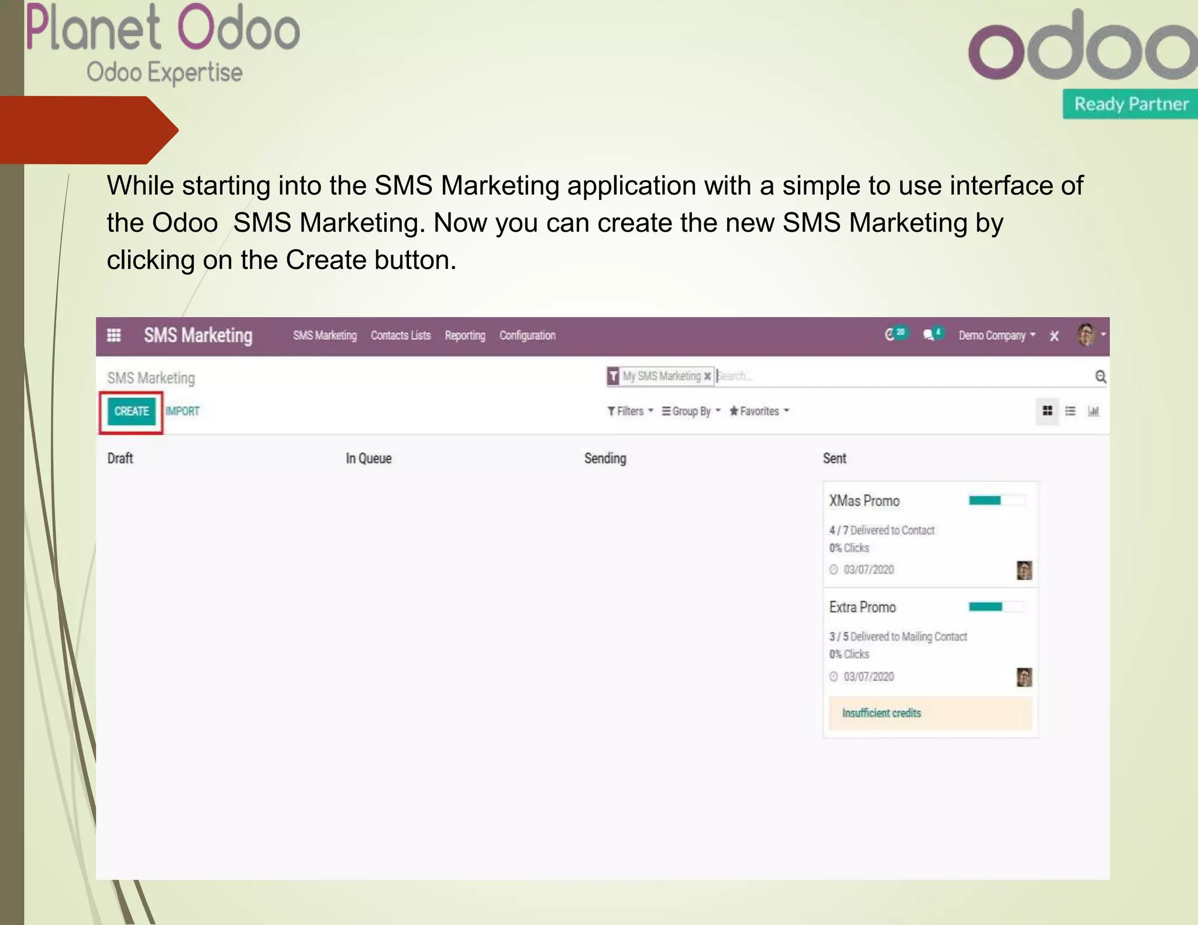Click the responsible avatar on Extra Promo card
This screenshot has height=925, width=1198.
pos(1024,677)
